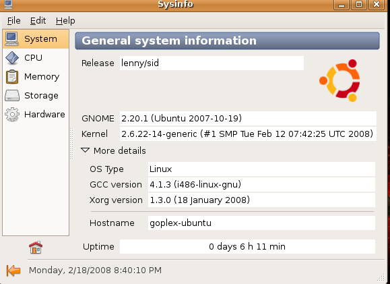Click the Release field showing lenny/sid

point(212,63)
